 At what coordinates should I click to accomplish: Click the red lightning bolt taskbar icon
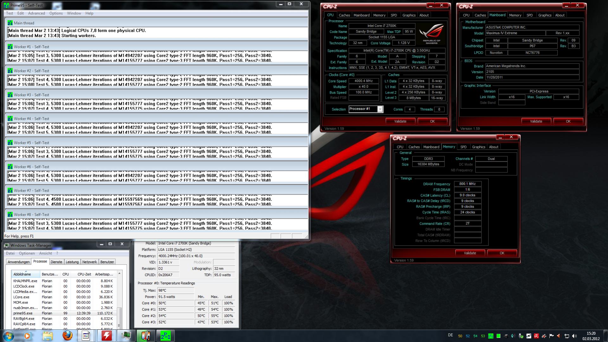click(x=106, y=336)
